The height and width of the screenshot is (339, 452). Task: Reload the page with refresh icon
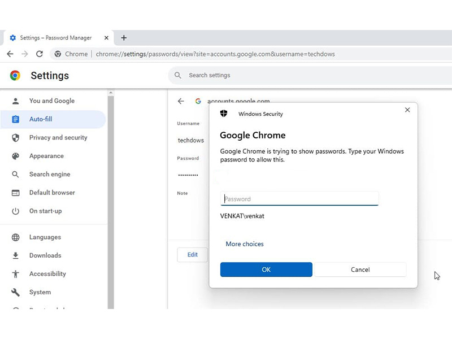[40, 54]
